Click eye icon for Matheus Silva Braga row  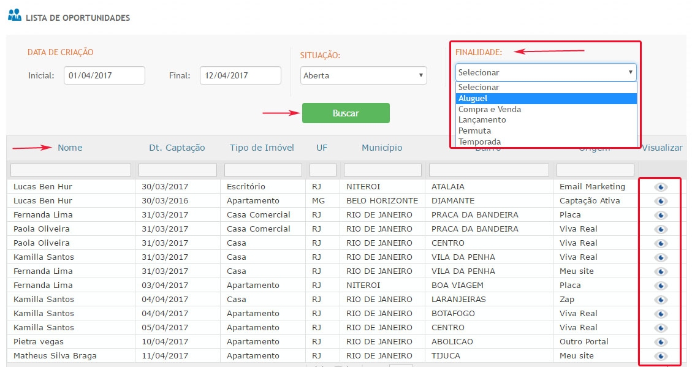[660, 356]
